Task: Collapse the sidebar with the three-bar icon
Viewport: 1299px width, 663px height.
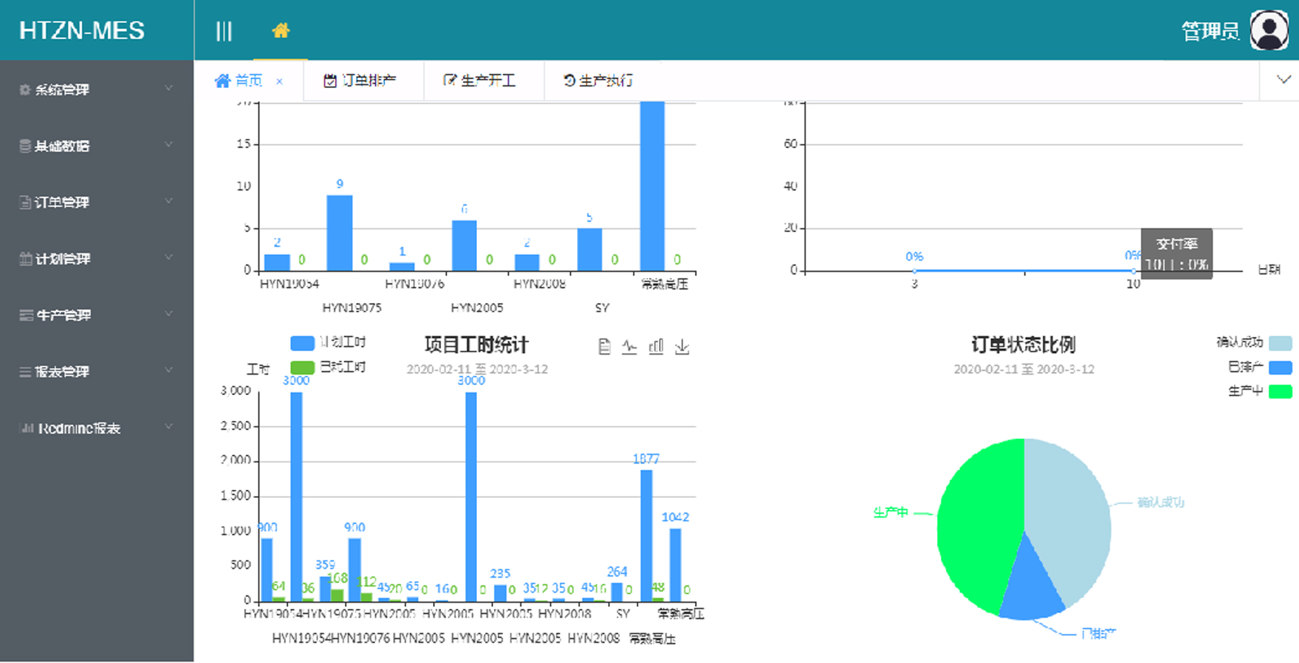Action: [224, 31]
